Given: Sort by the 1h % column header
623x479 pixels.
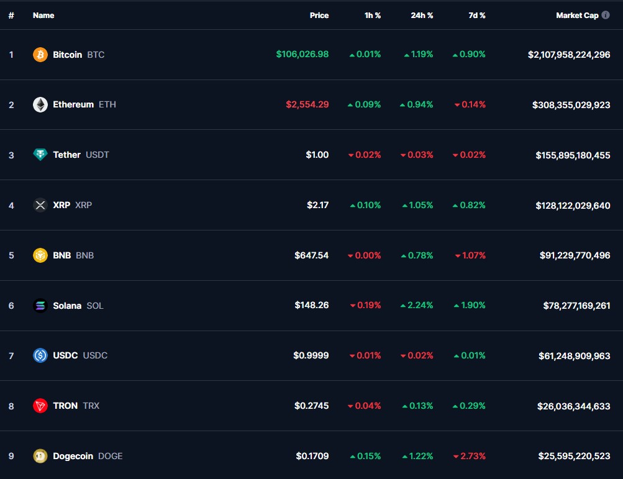Looking at the screenshot, I should [373, 16].
